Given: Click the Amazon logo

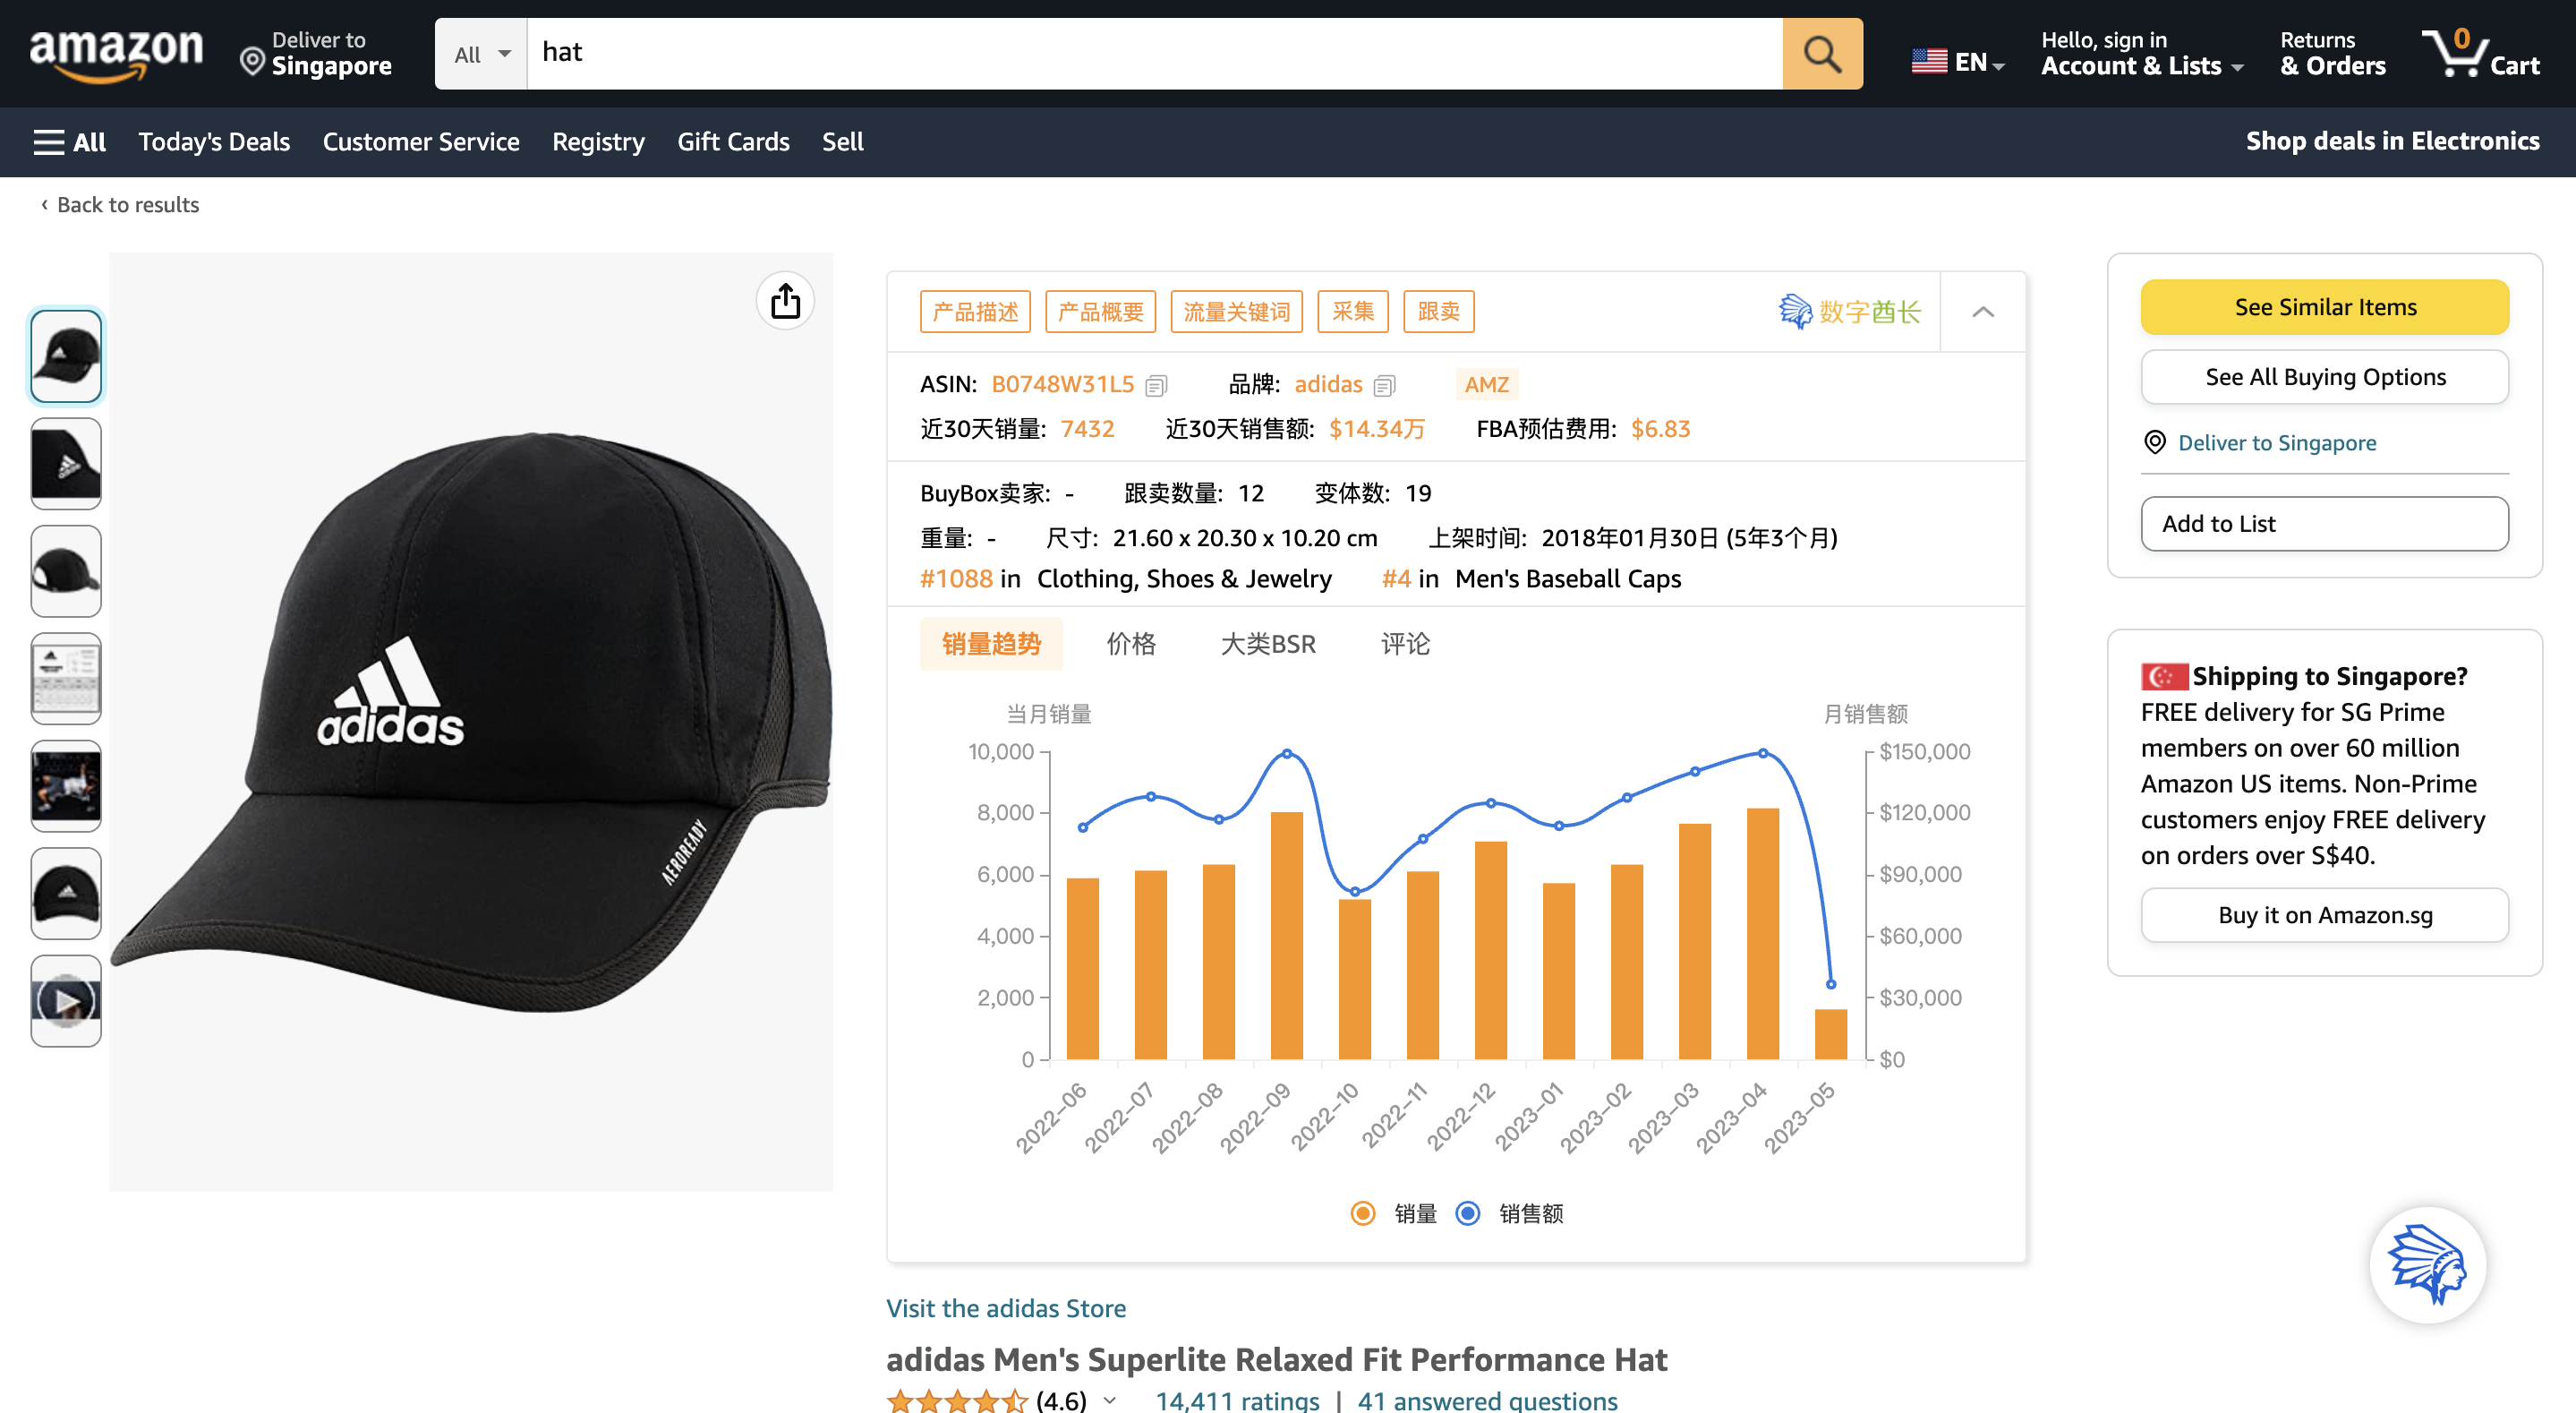Looking at the screenshot, I should [x=116, y=52].
